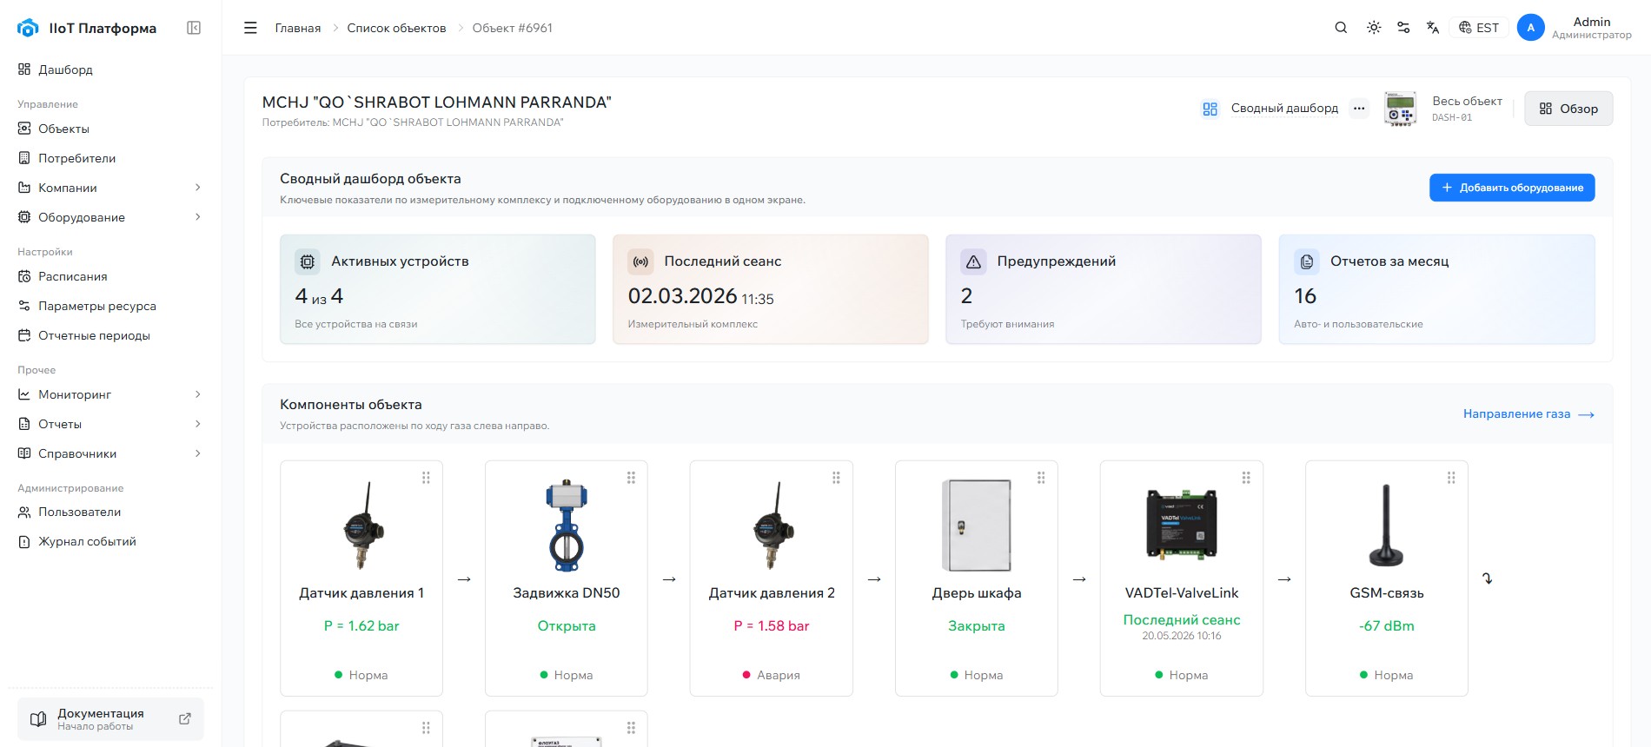Expand Оборудование submenu chevron
Image resolution: width=1651 pixels, height=747 pixels.
(x=198, y=217)
